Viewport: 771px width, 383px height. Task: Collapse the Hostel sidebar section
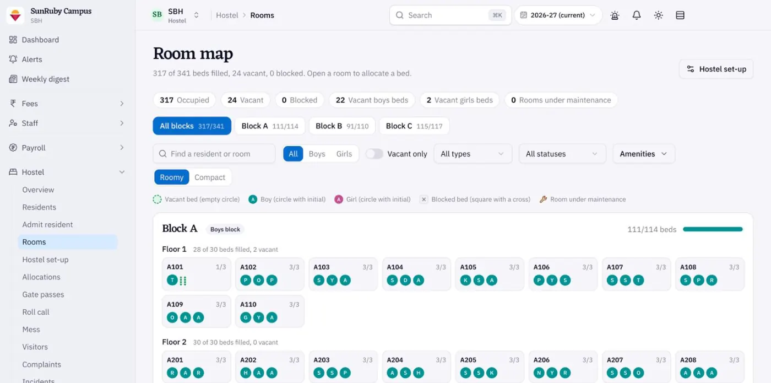[67, 172]
